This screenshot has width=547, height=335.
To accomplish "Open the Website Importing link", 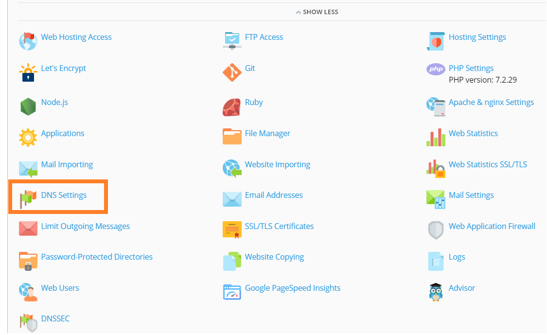I will pyautogui.click(x=277, y=164).
